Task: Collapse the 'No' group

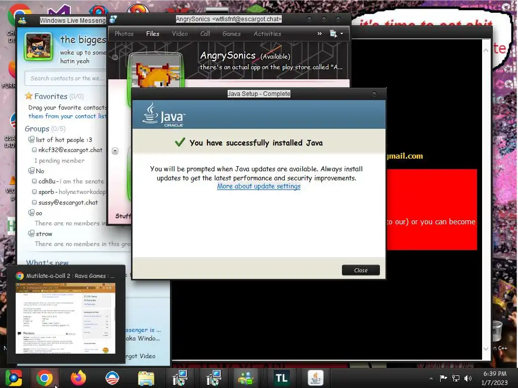Action: (31, 171)
